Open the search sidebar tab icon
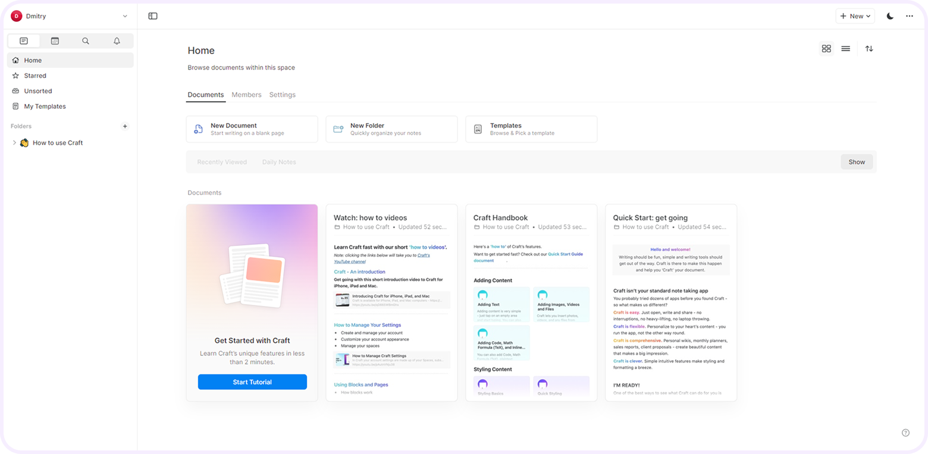The height and width of the screenshot is (454, 928). [x=86, y=41]
